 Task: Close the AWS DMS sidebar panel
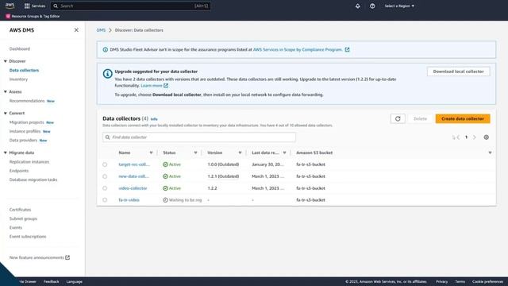click(76, 30)
